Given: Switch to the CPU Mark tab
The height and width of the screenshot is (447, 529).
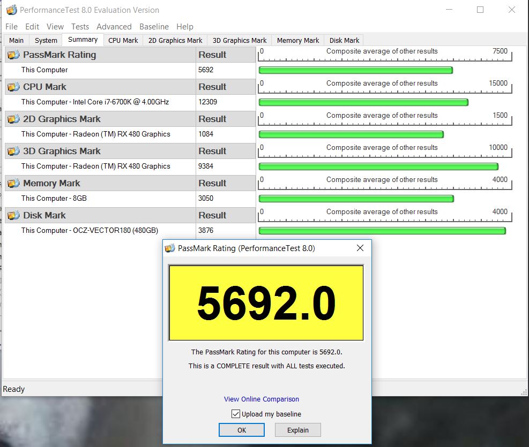Looking at the screenshot, I should click(x=123, y=41).
